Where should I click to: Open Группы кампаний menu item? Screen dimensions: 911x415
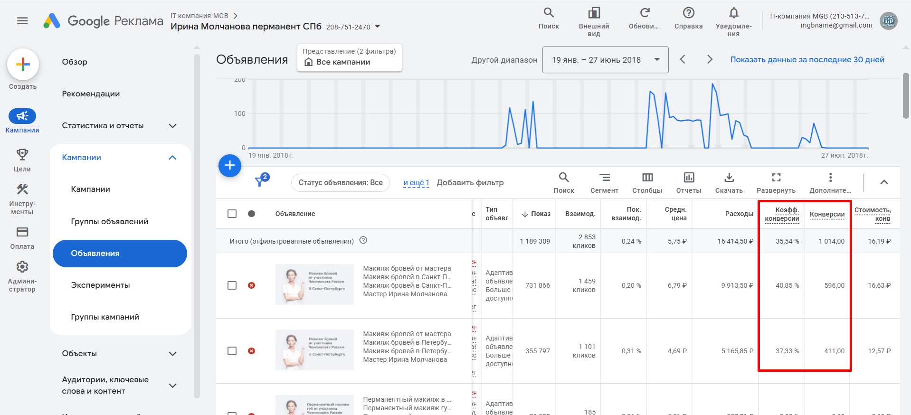[105, 317]
